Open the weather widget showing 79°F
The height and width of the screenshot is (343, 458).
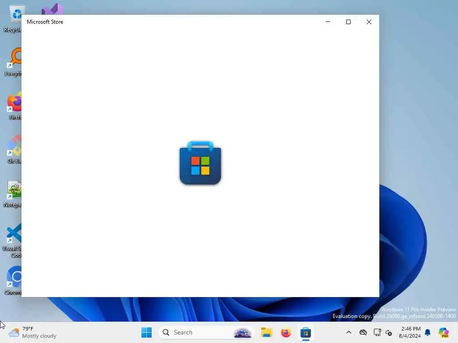[32, 332]
